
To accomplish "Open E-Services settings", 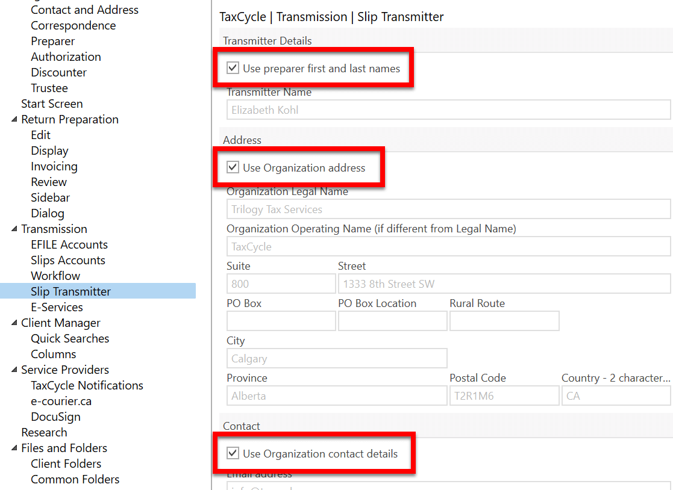I will [57, 308].
